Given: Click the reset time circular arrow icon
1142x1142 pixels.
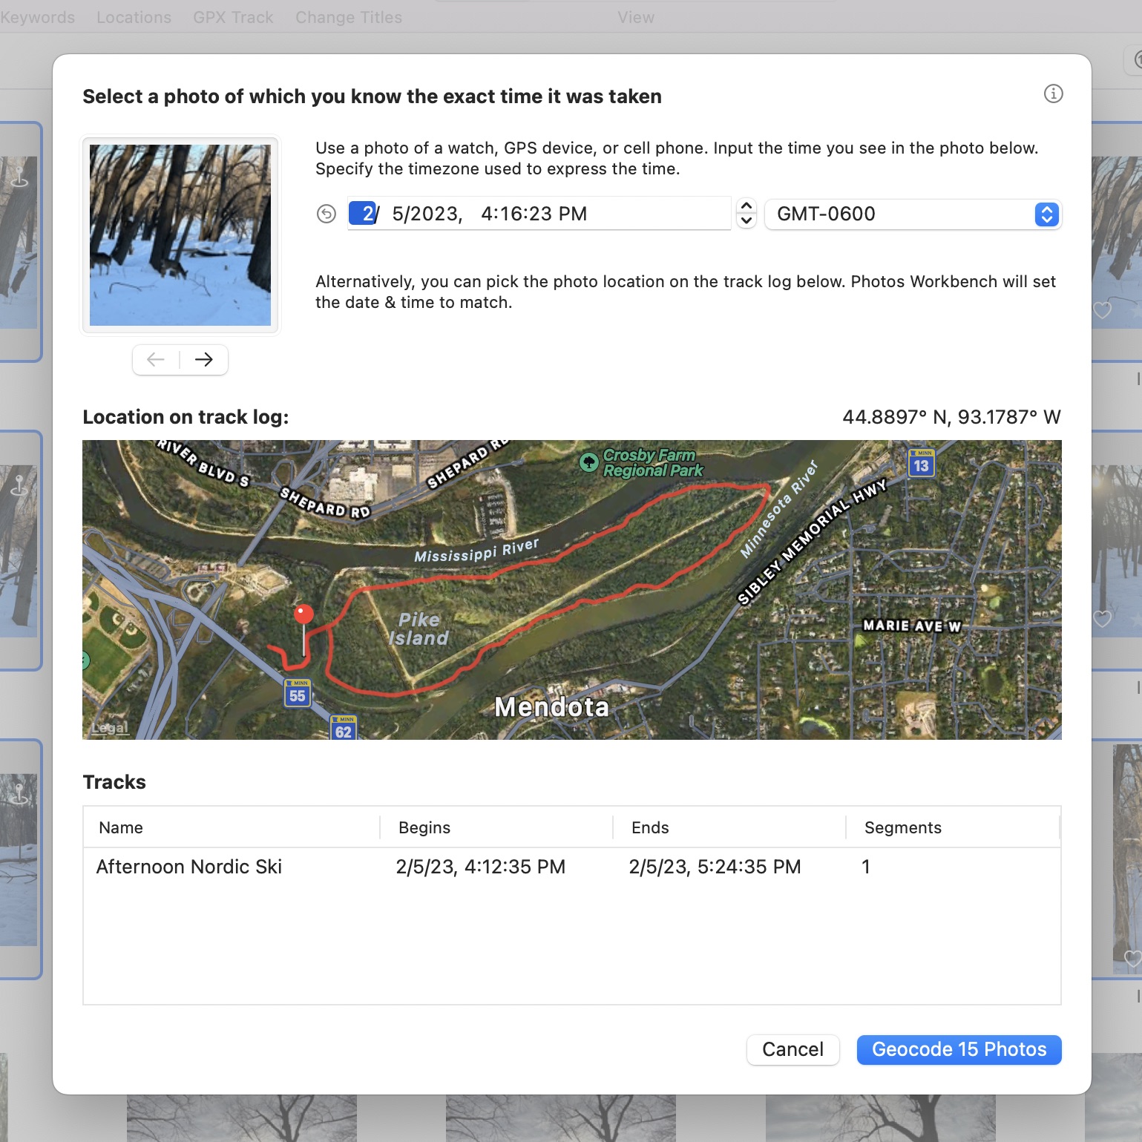Looking at the screenshot, I should coord(326,214).
